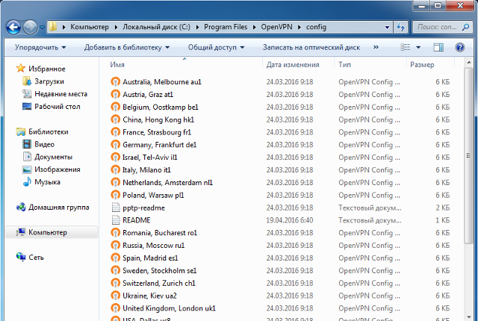Screen dimensions: 478x321
Task: Click 'Program Files' breadcrumb segment
Action: click(226, 27)
